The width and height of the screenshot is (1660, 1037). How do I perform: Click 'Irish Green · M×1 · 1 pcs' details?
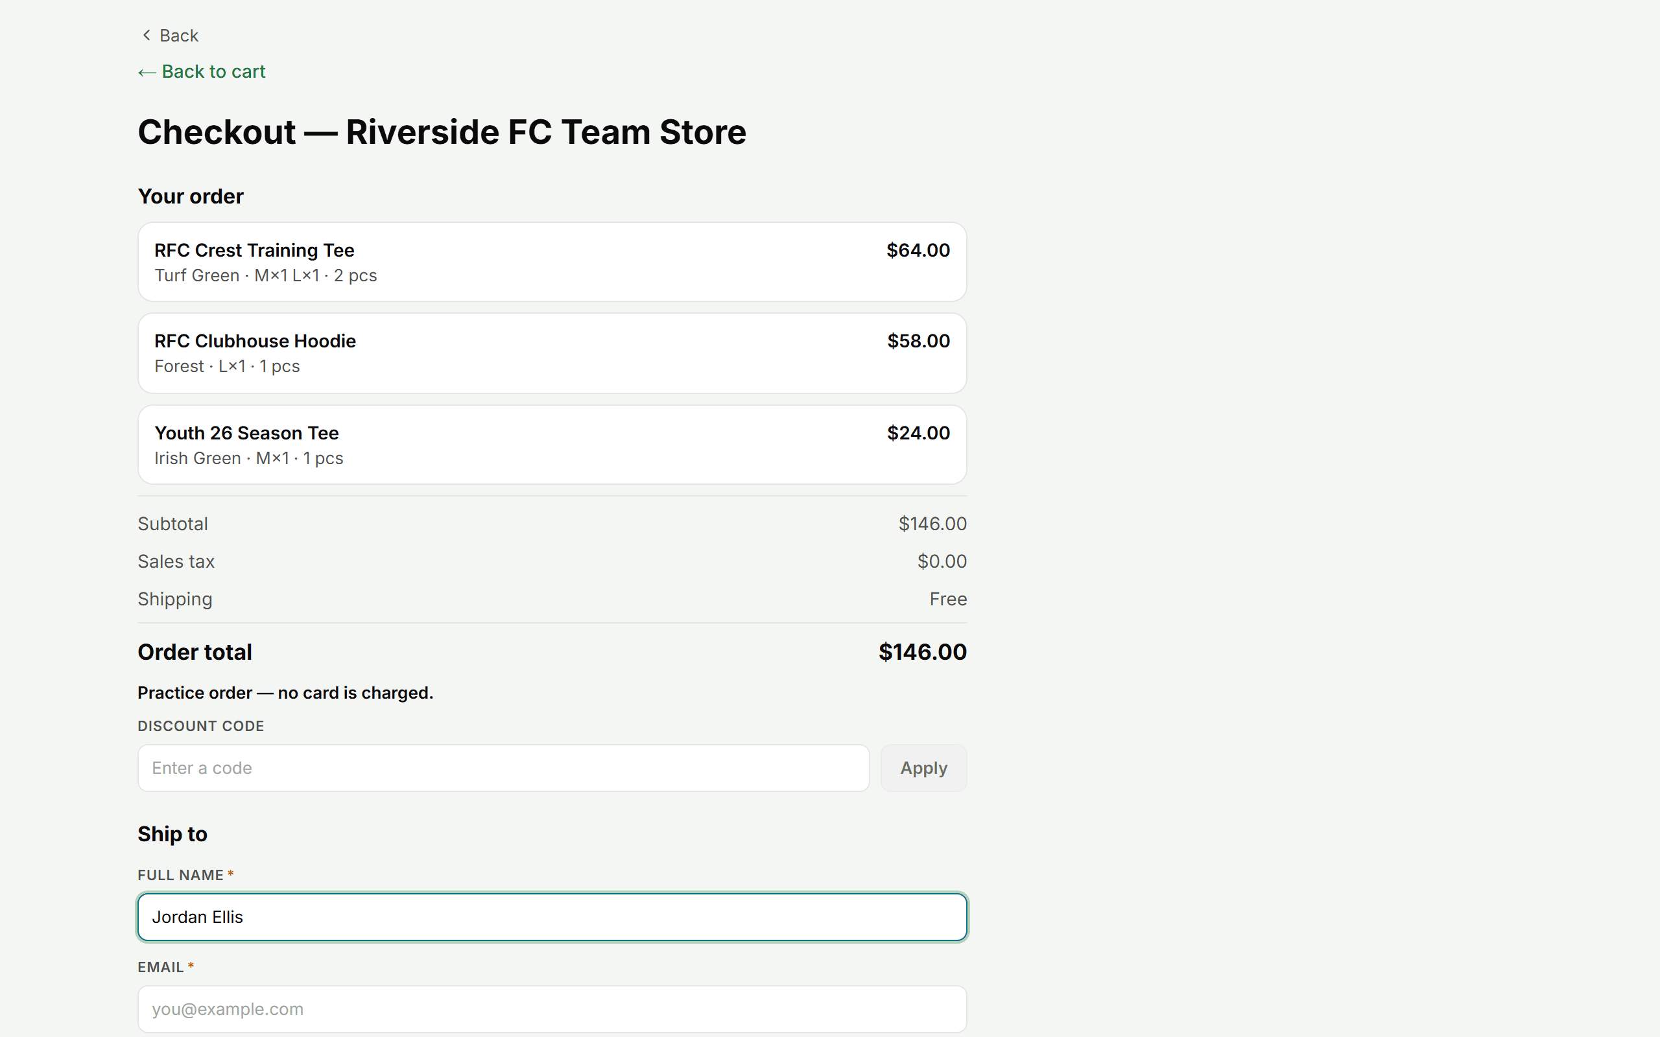[x=248, y=458]
